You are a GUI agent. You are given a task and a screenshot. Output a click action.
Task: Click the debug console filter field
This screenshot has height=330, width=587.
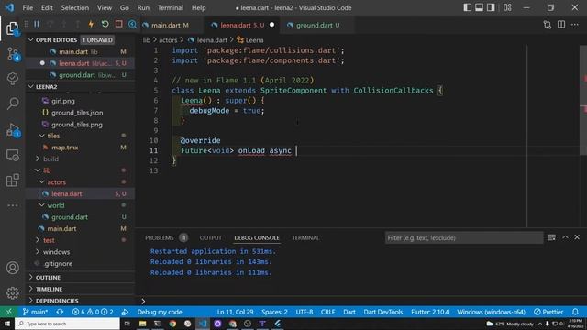point(464,238)
